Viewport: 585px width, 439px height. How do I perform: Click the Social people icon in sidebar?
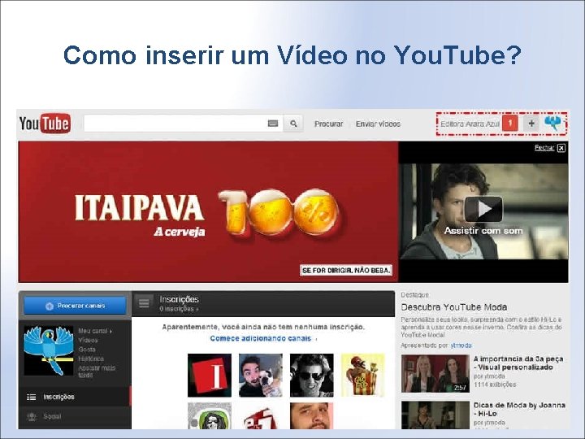pos(32,416)
